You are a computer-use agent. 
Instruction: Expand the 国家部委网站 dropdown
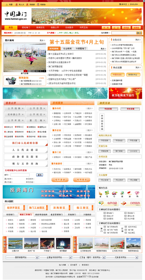[x=22, y=257]
